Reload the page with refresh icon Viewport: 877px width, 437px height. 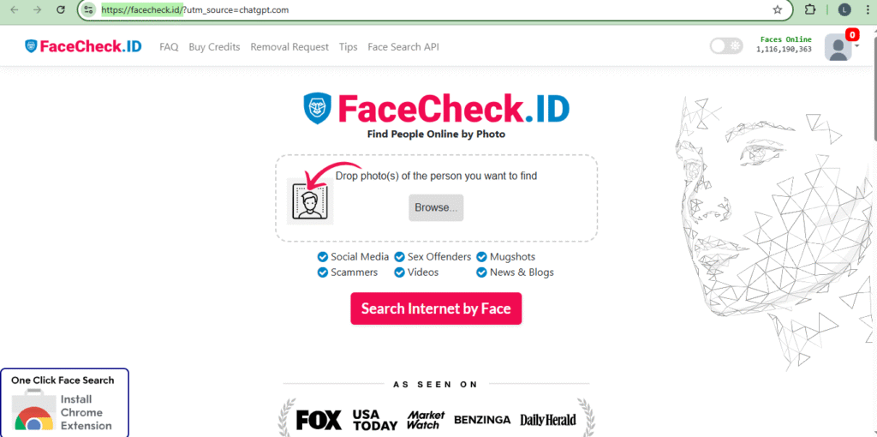(x=62, y=9)
